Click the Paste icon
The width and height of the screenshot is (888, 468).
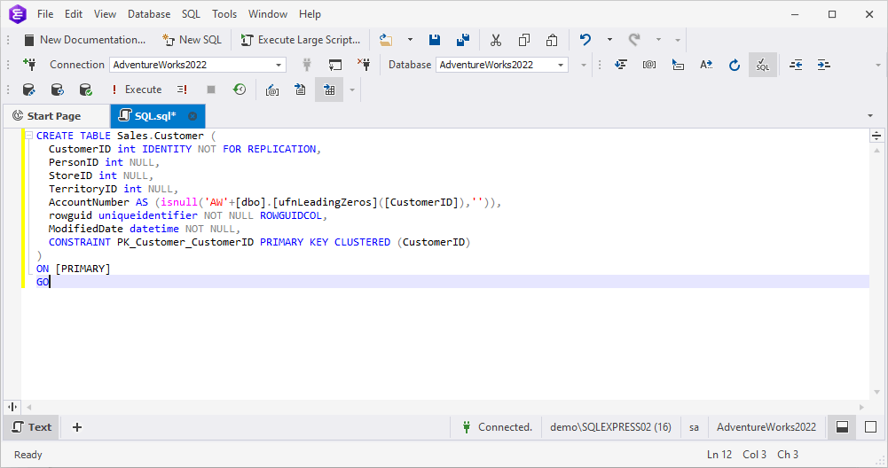point(552,40)
